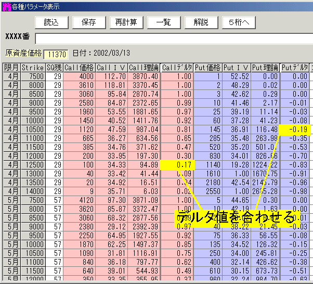Open the 解説 explanation button
Image resolution: width=313 pixels, height=284 pixels.
(x=201, y=22)
